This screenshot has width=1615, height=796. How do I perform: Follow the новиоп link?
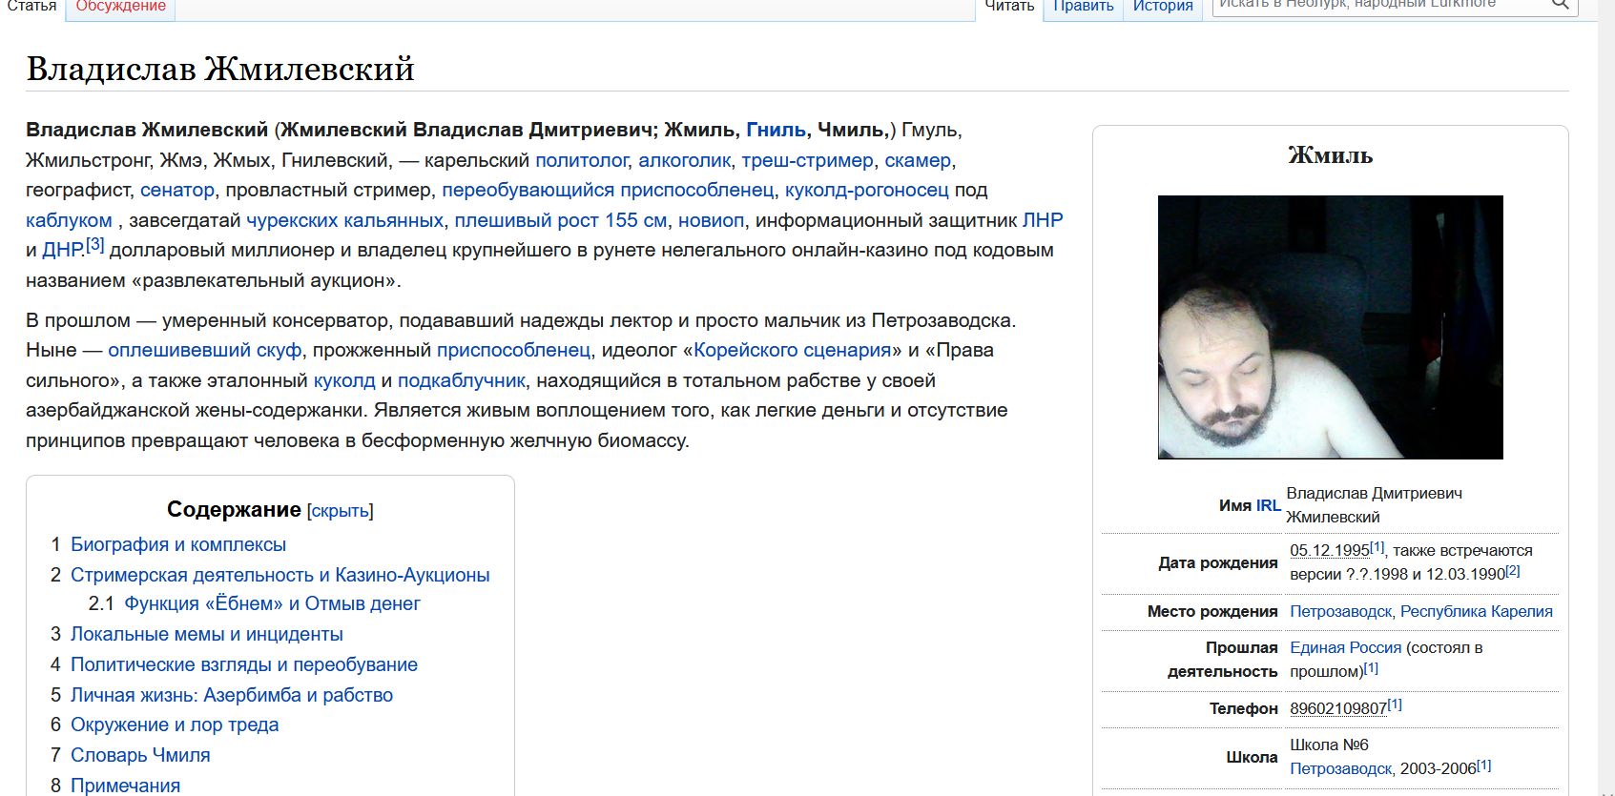pos(711,220)
